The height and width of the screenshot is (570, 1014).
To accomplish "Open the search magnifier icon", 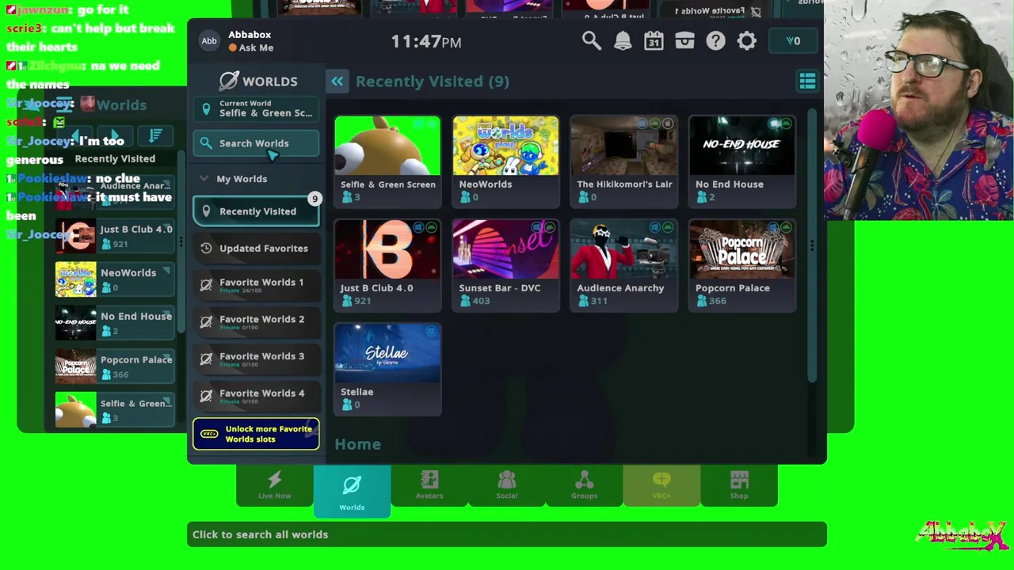I will coord(591,40).
